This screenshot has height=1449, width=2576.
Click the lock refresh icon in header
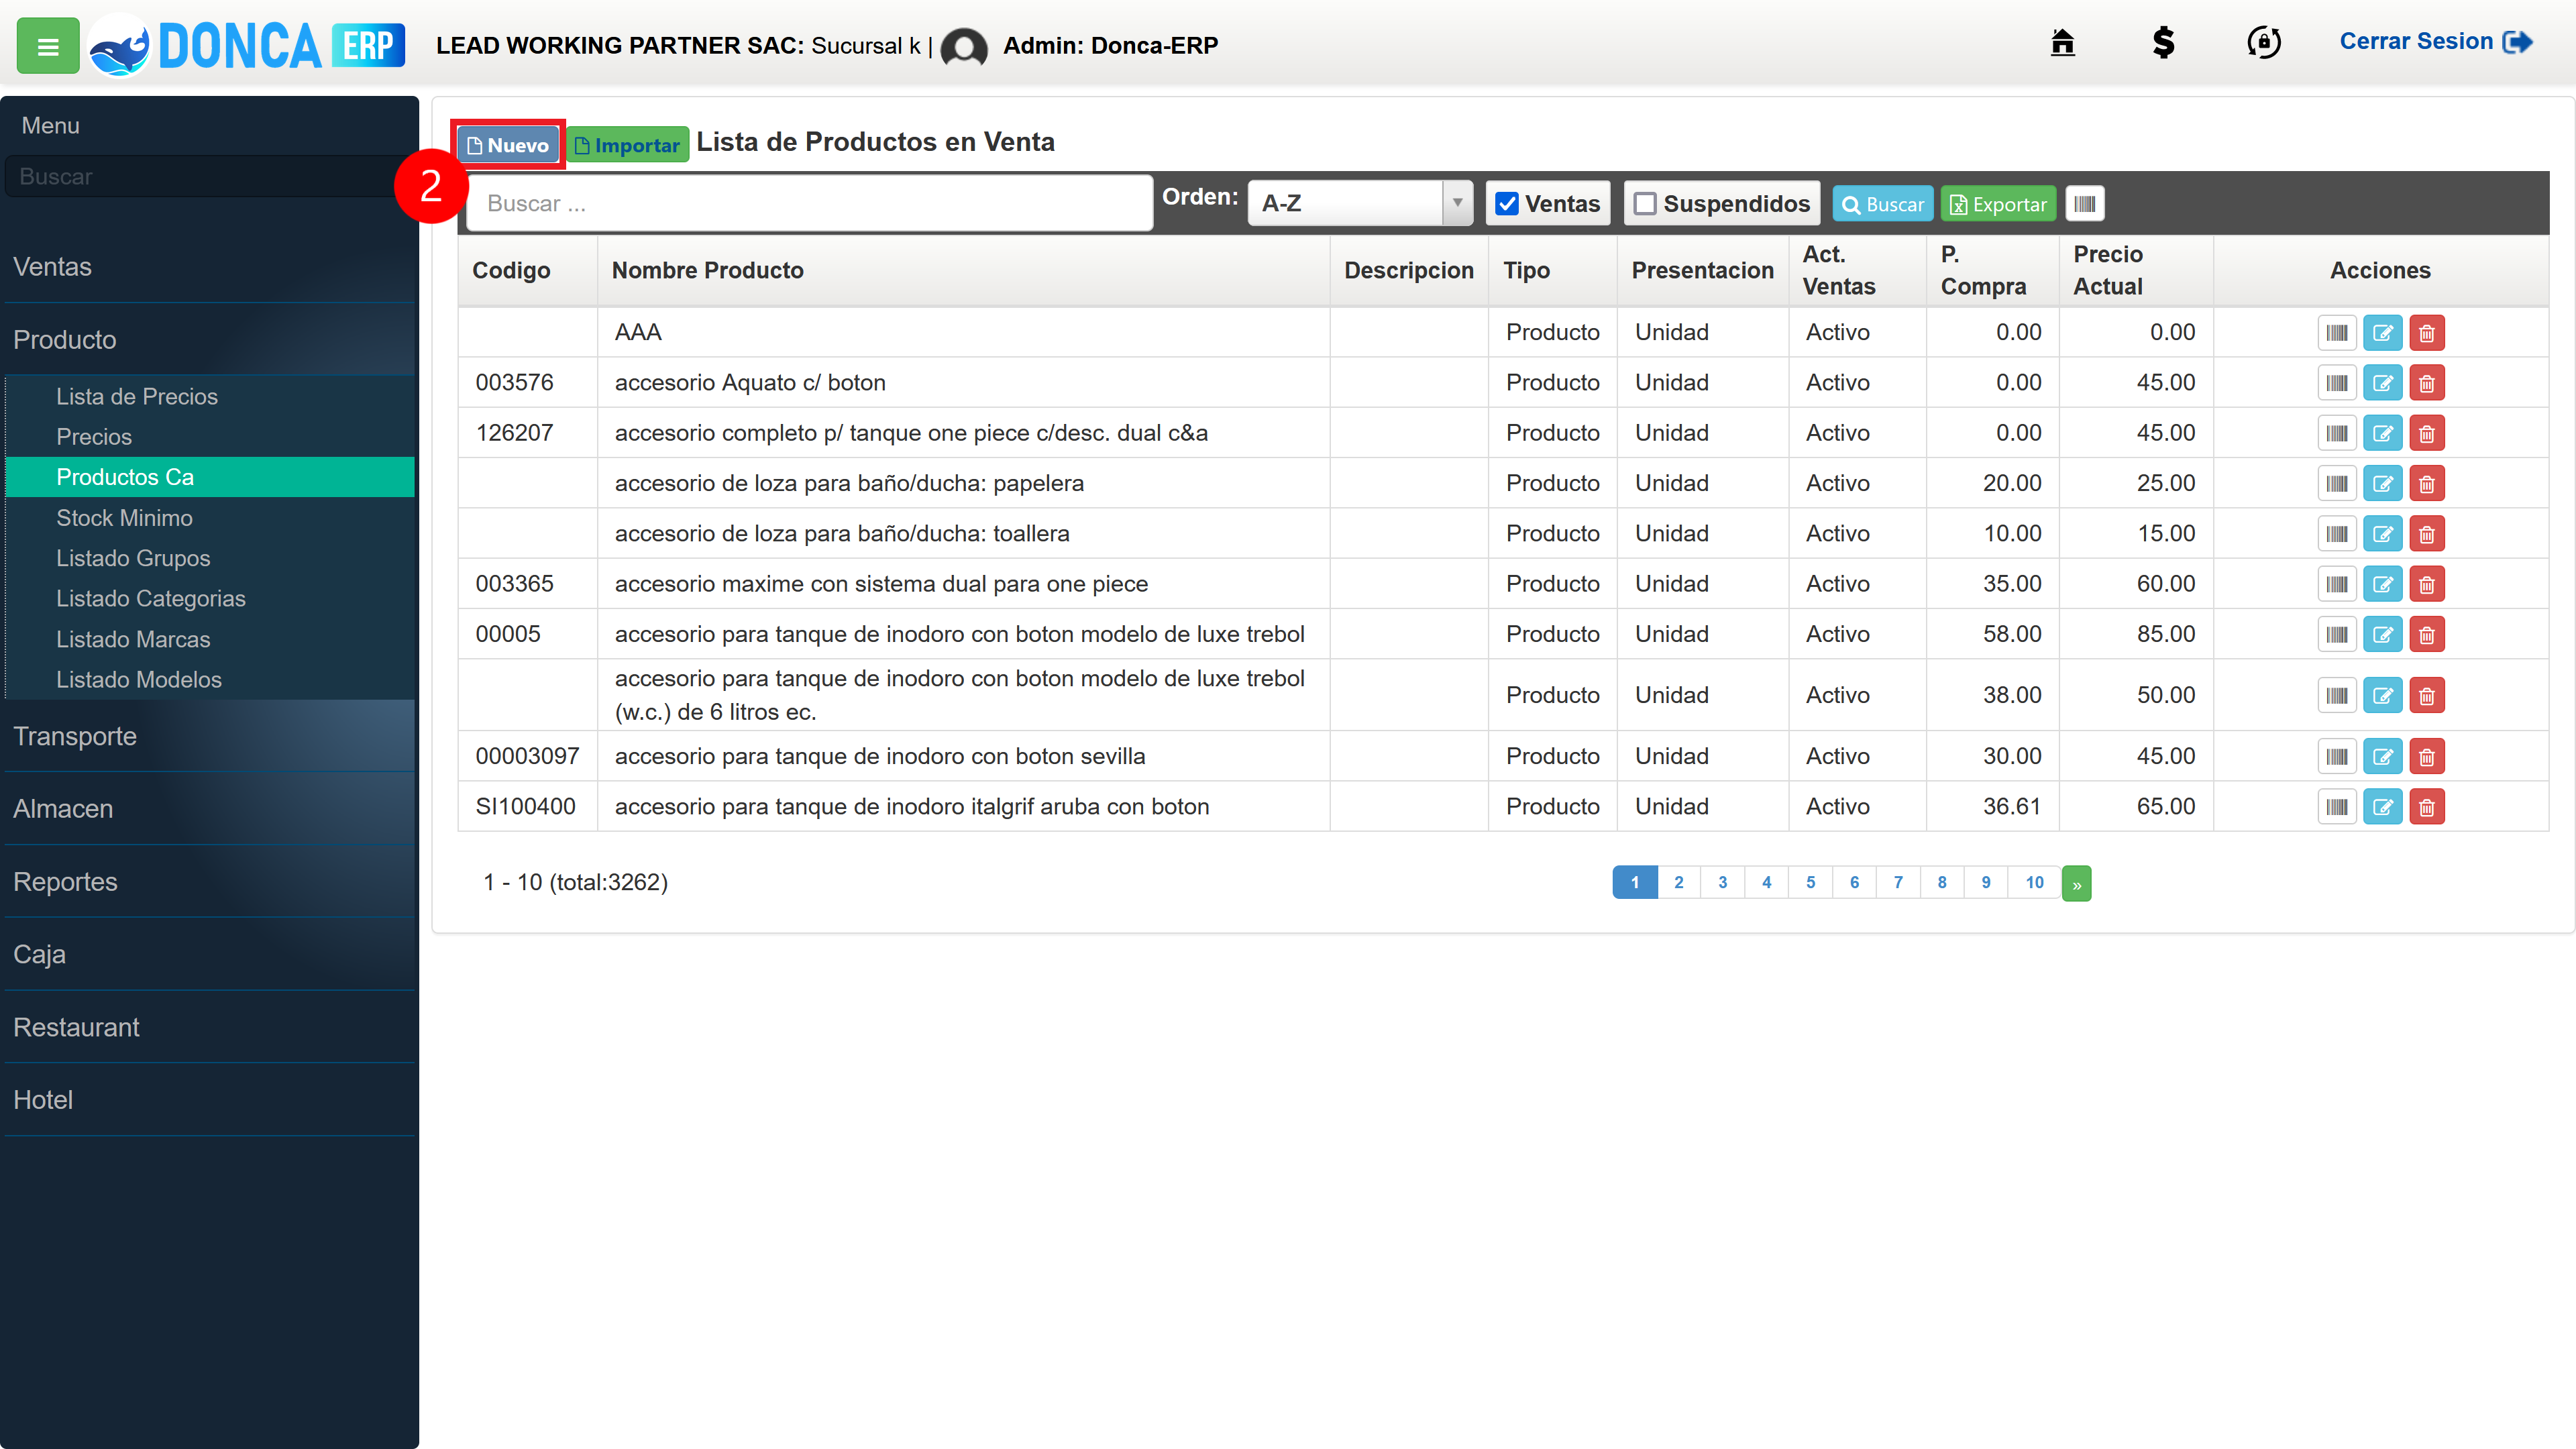(x=2264, y=42)
